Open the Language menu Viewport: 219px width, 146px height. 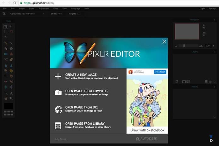pos(75,8)
